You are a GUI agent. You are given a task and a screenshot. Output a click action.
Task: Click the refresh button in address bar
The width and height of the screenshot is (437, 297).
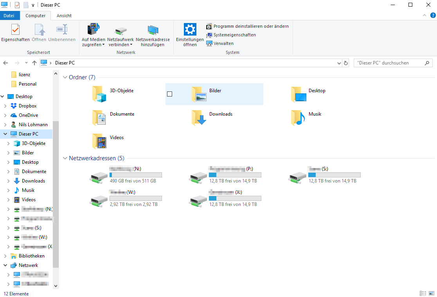click(x=346, y=63)
